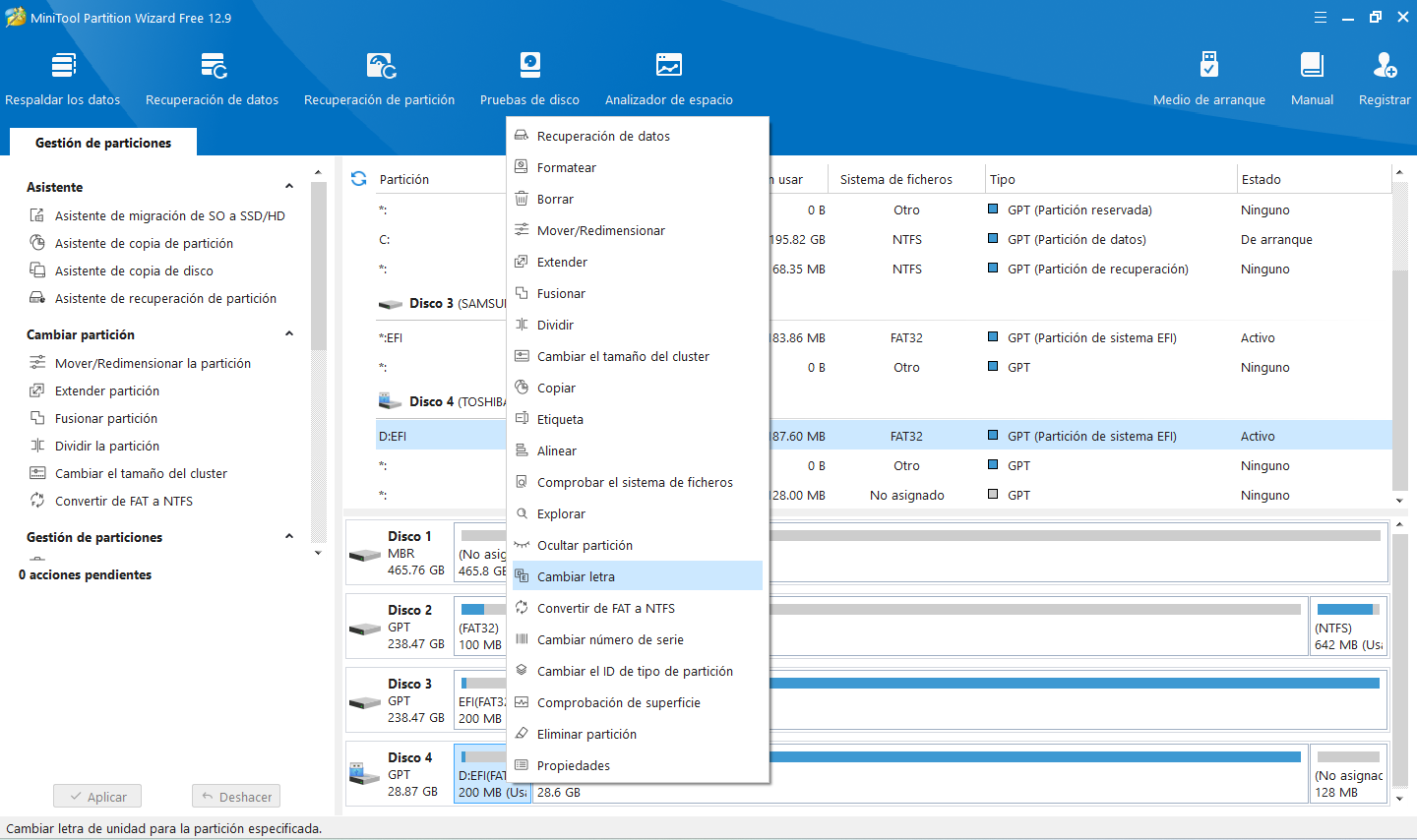This screenshot has height=840, width=1417.
Task: Refresh the partition list with the reload icon
Action: [x=359, y=179]
